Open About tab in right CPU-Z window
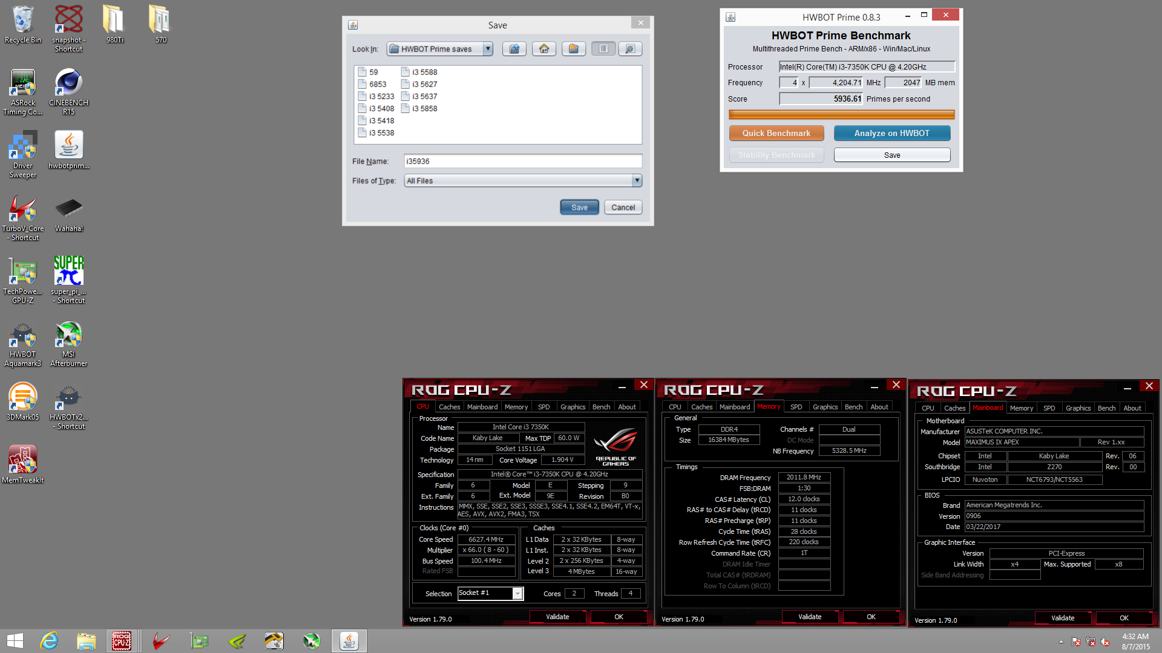This screenshot has width=1162, height=653. (x=1132, y=408)
